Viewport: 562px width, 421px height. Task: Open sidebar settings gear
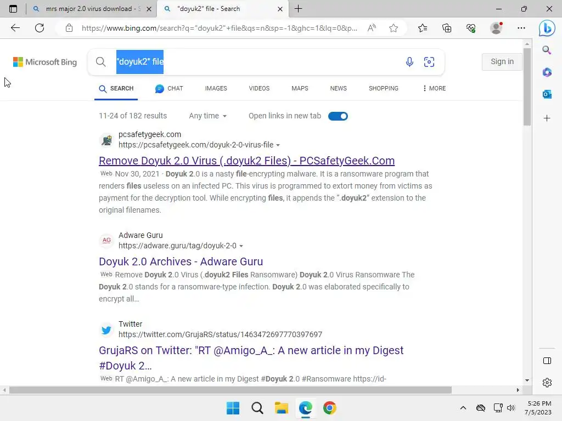tap(547, 383)
